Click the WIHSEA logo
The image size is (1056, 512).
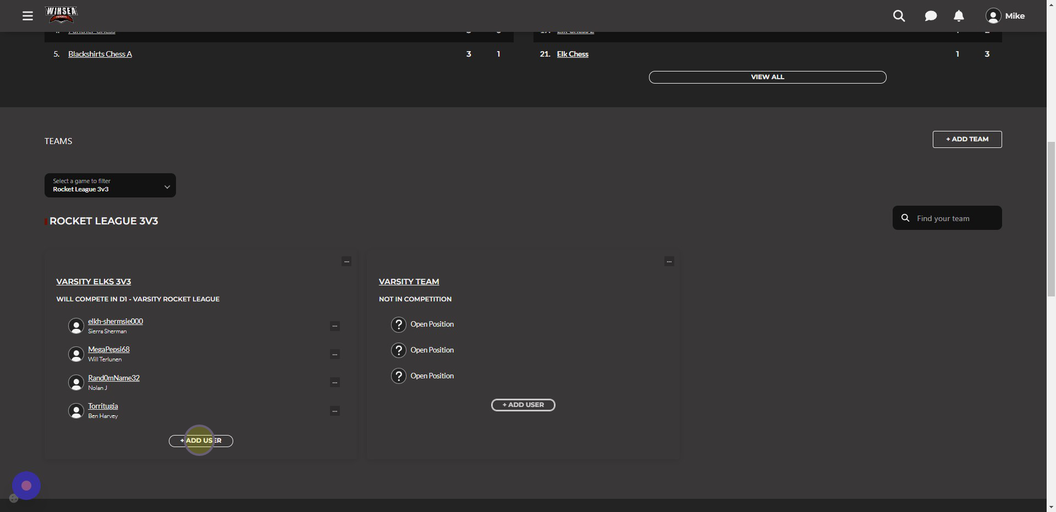point(61,15)
